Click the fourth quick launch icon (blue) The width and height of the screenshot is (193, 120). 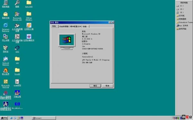[x=22, y=118]
